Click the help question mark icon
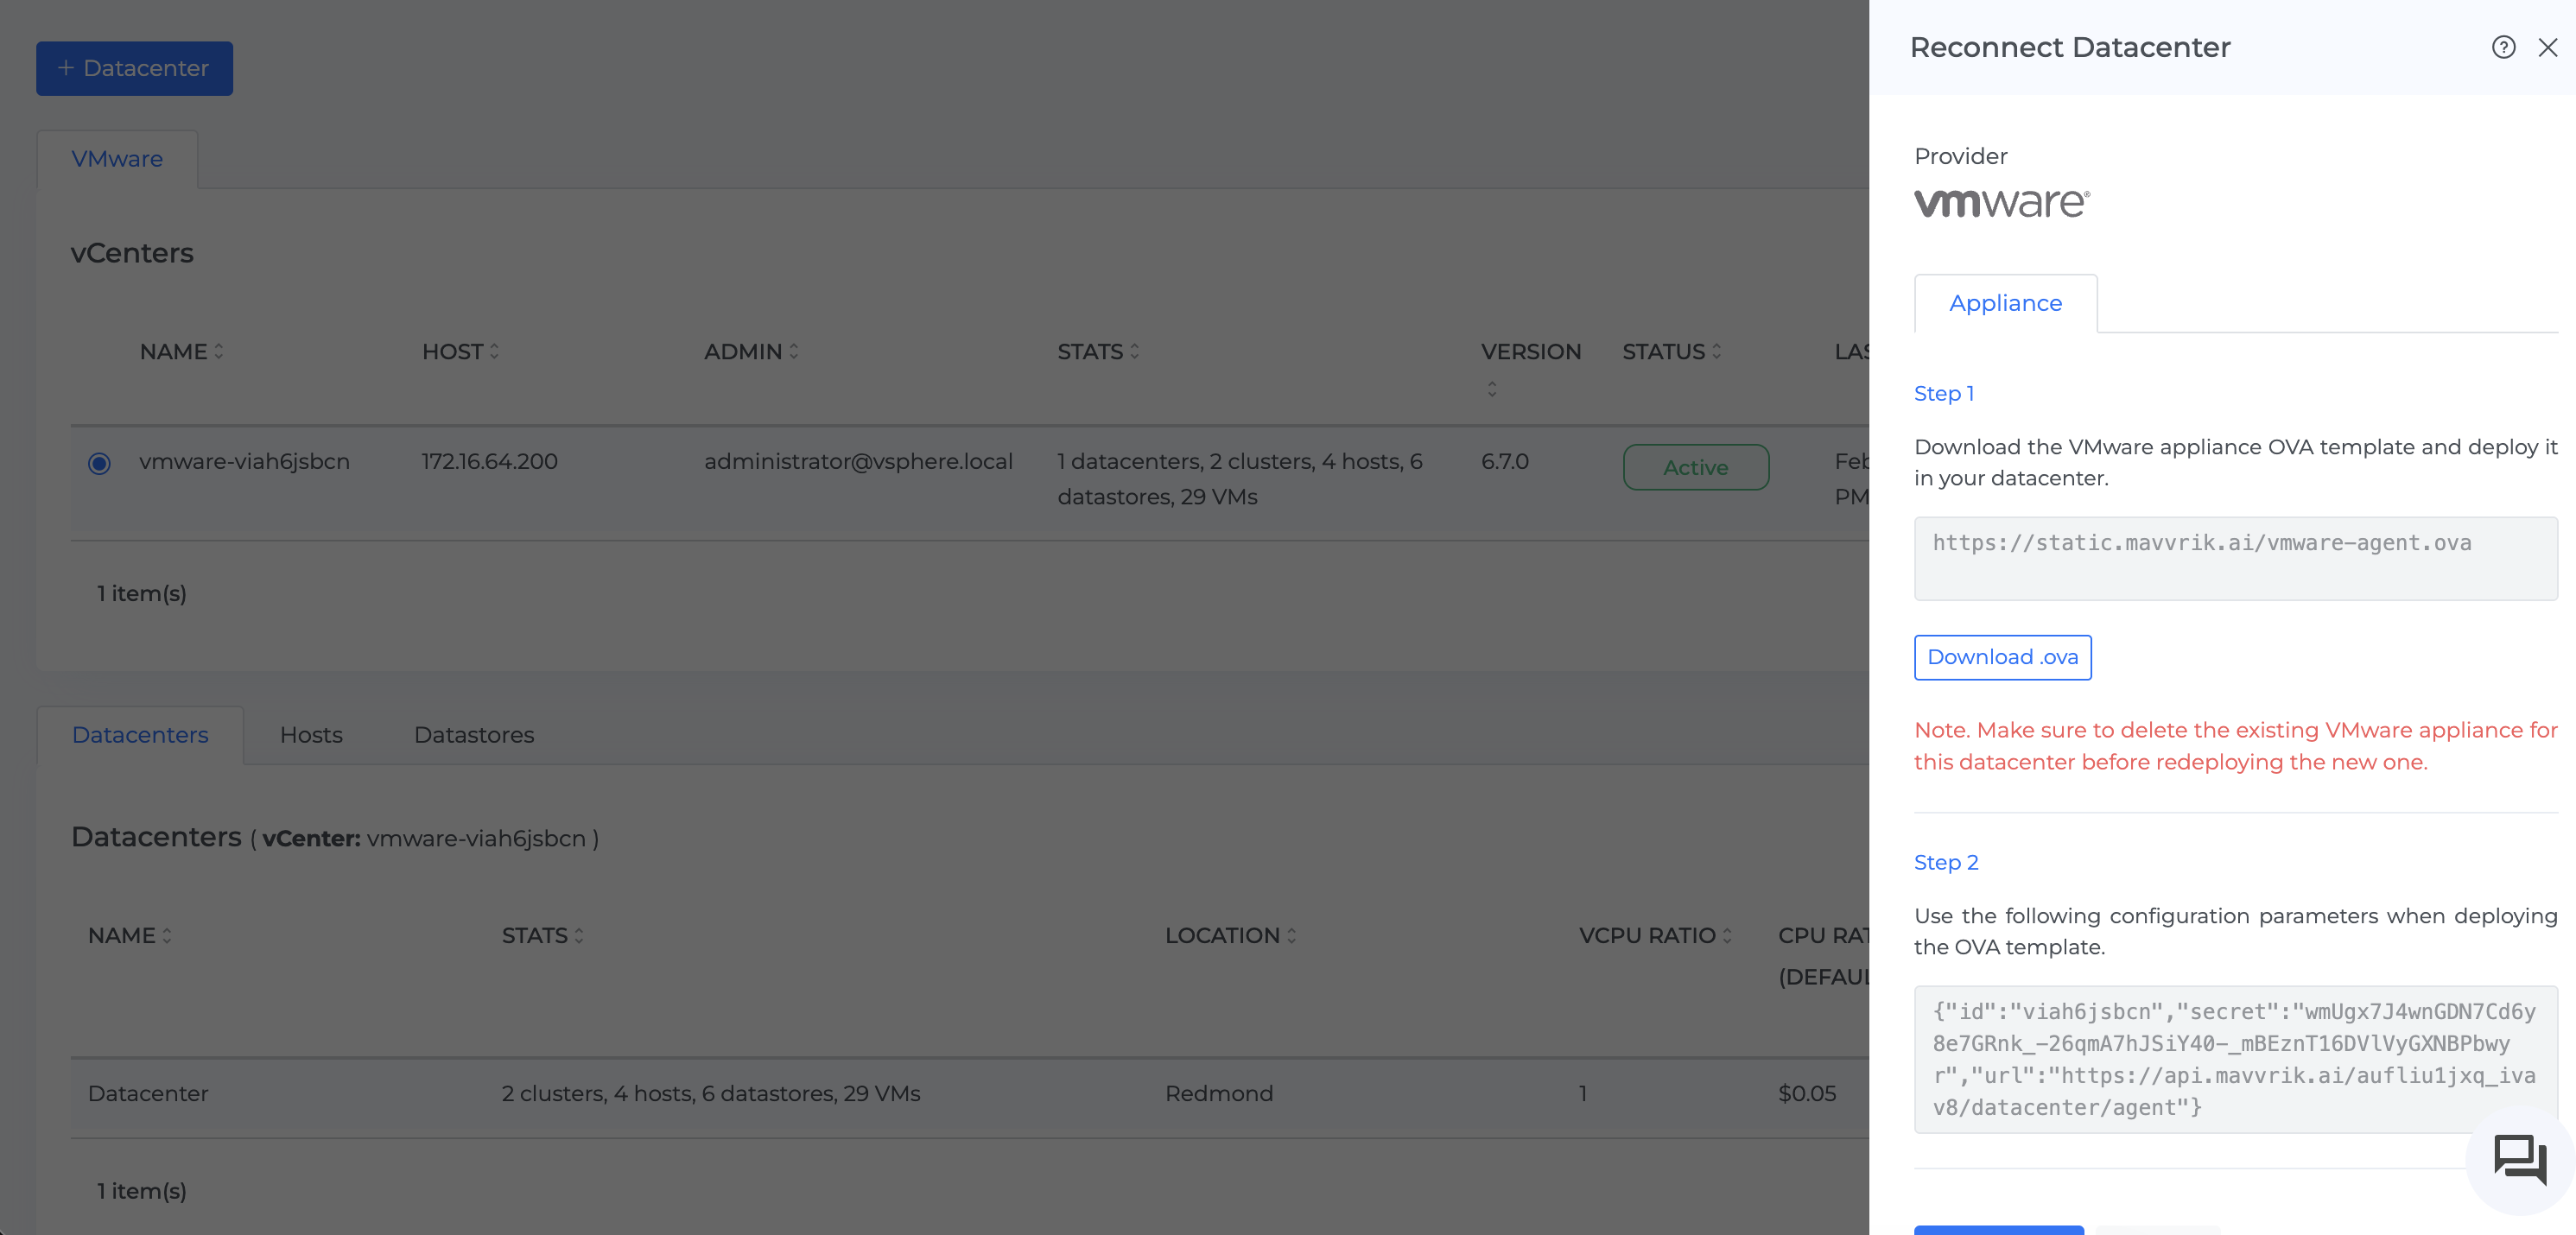The height and width of the screenshot is (1235, 2576). 2503,47
